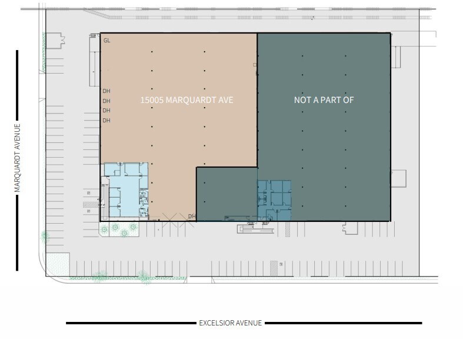Screen dimensions: 463x339
Task: Click the vertical Marquardt Avenue street label
Action: [x=18, y=158]
